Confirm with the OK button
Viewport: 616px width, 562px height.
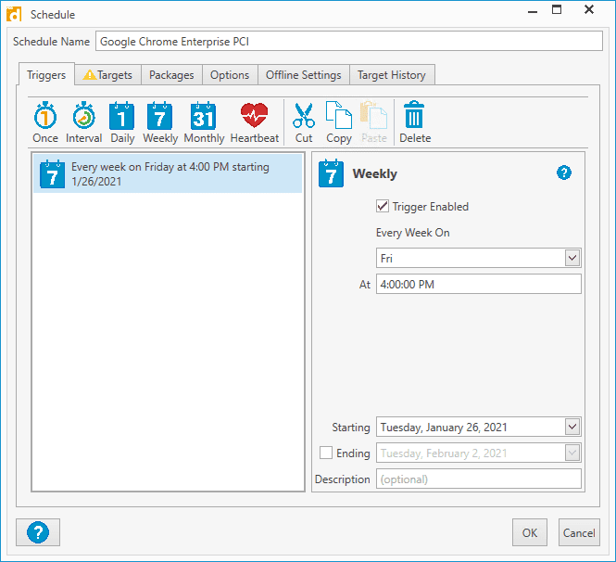[x=530, y=532]
